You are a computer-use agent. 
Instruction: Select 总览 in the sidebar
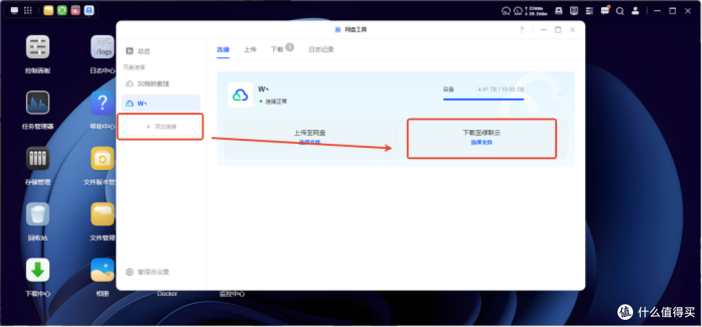tap(161, 51)
